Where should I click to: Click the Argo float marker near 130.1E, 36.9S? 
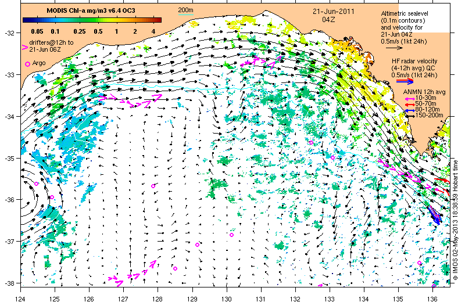coord(231,235)
